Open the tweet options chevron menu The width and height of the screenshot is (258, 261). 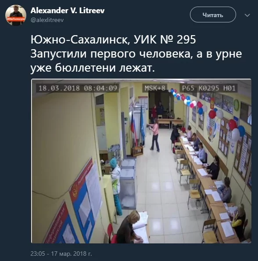[247, 15]
